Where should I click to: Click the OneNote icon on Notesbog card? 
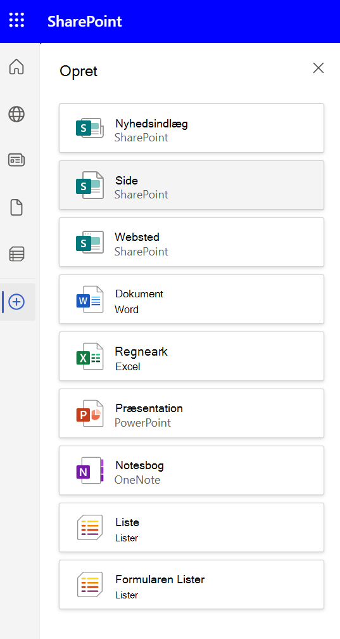click(x=90, y=470)
